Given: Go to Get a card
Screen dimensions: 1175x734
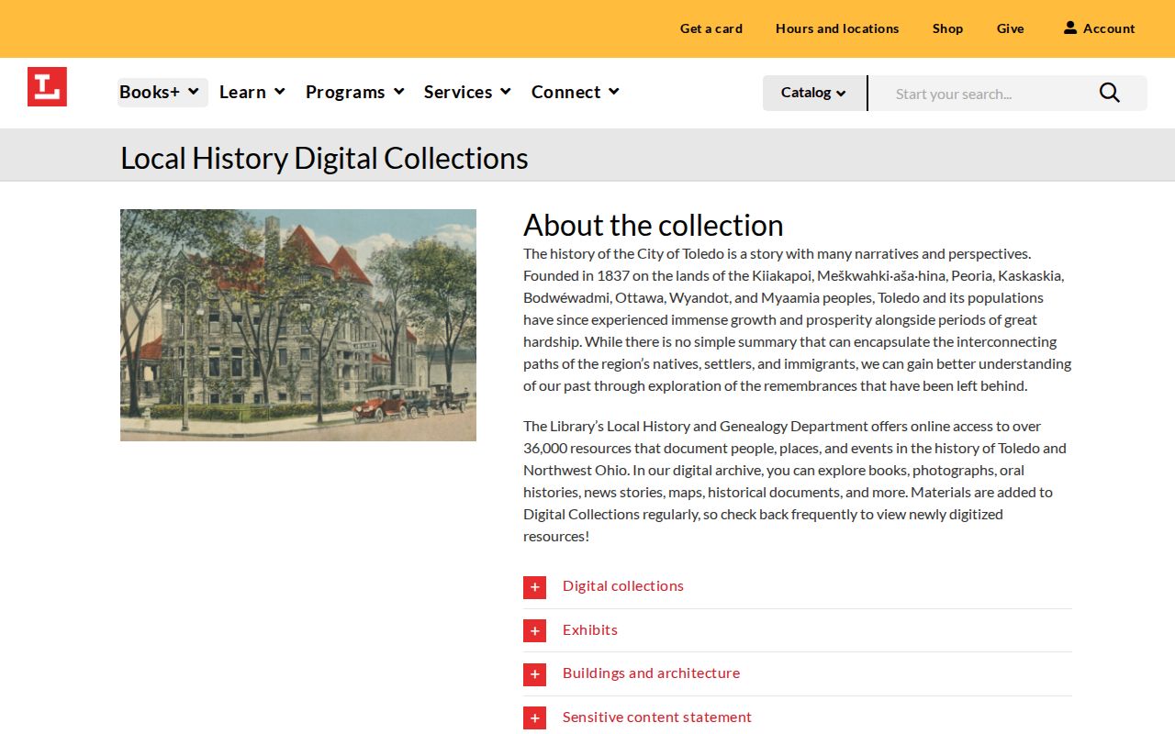Looking at the screenshot, I should [x=711, y=28].
